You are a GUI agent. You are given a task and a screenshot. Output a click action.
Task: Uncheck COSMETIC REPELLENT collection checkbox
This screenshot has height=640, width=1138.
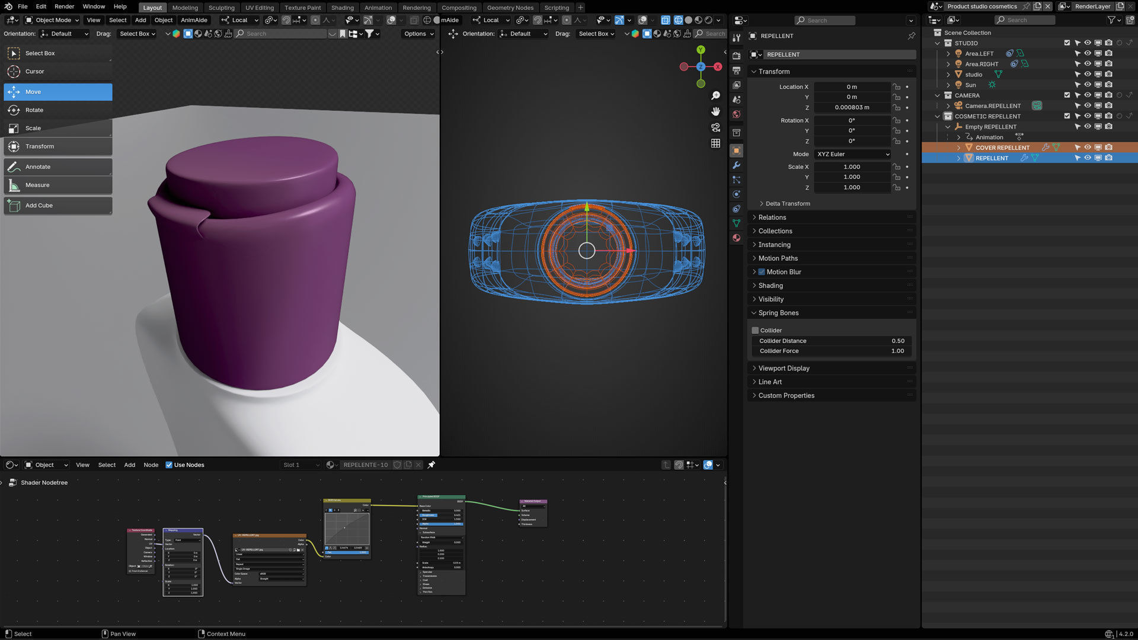(1067, 116)
